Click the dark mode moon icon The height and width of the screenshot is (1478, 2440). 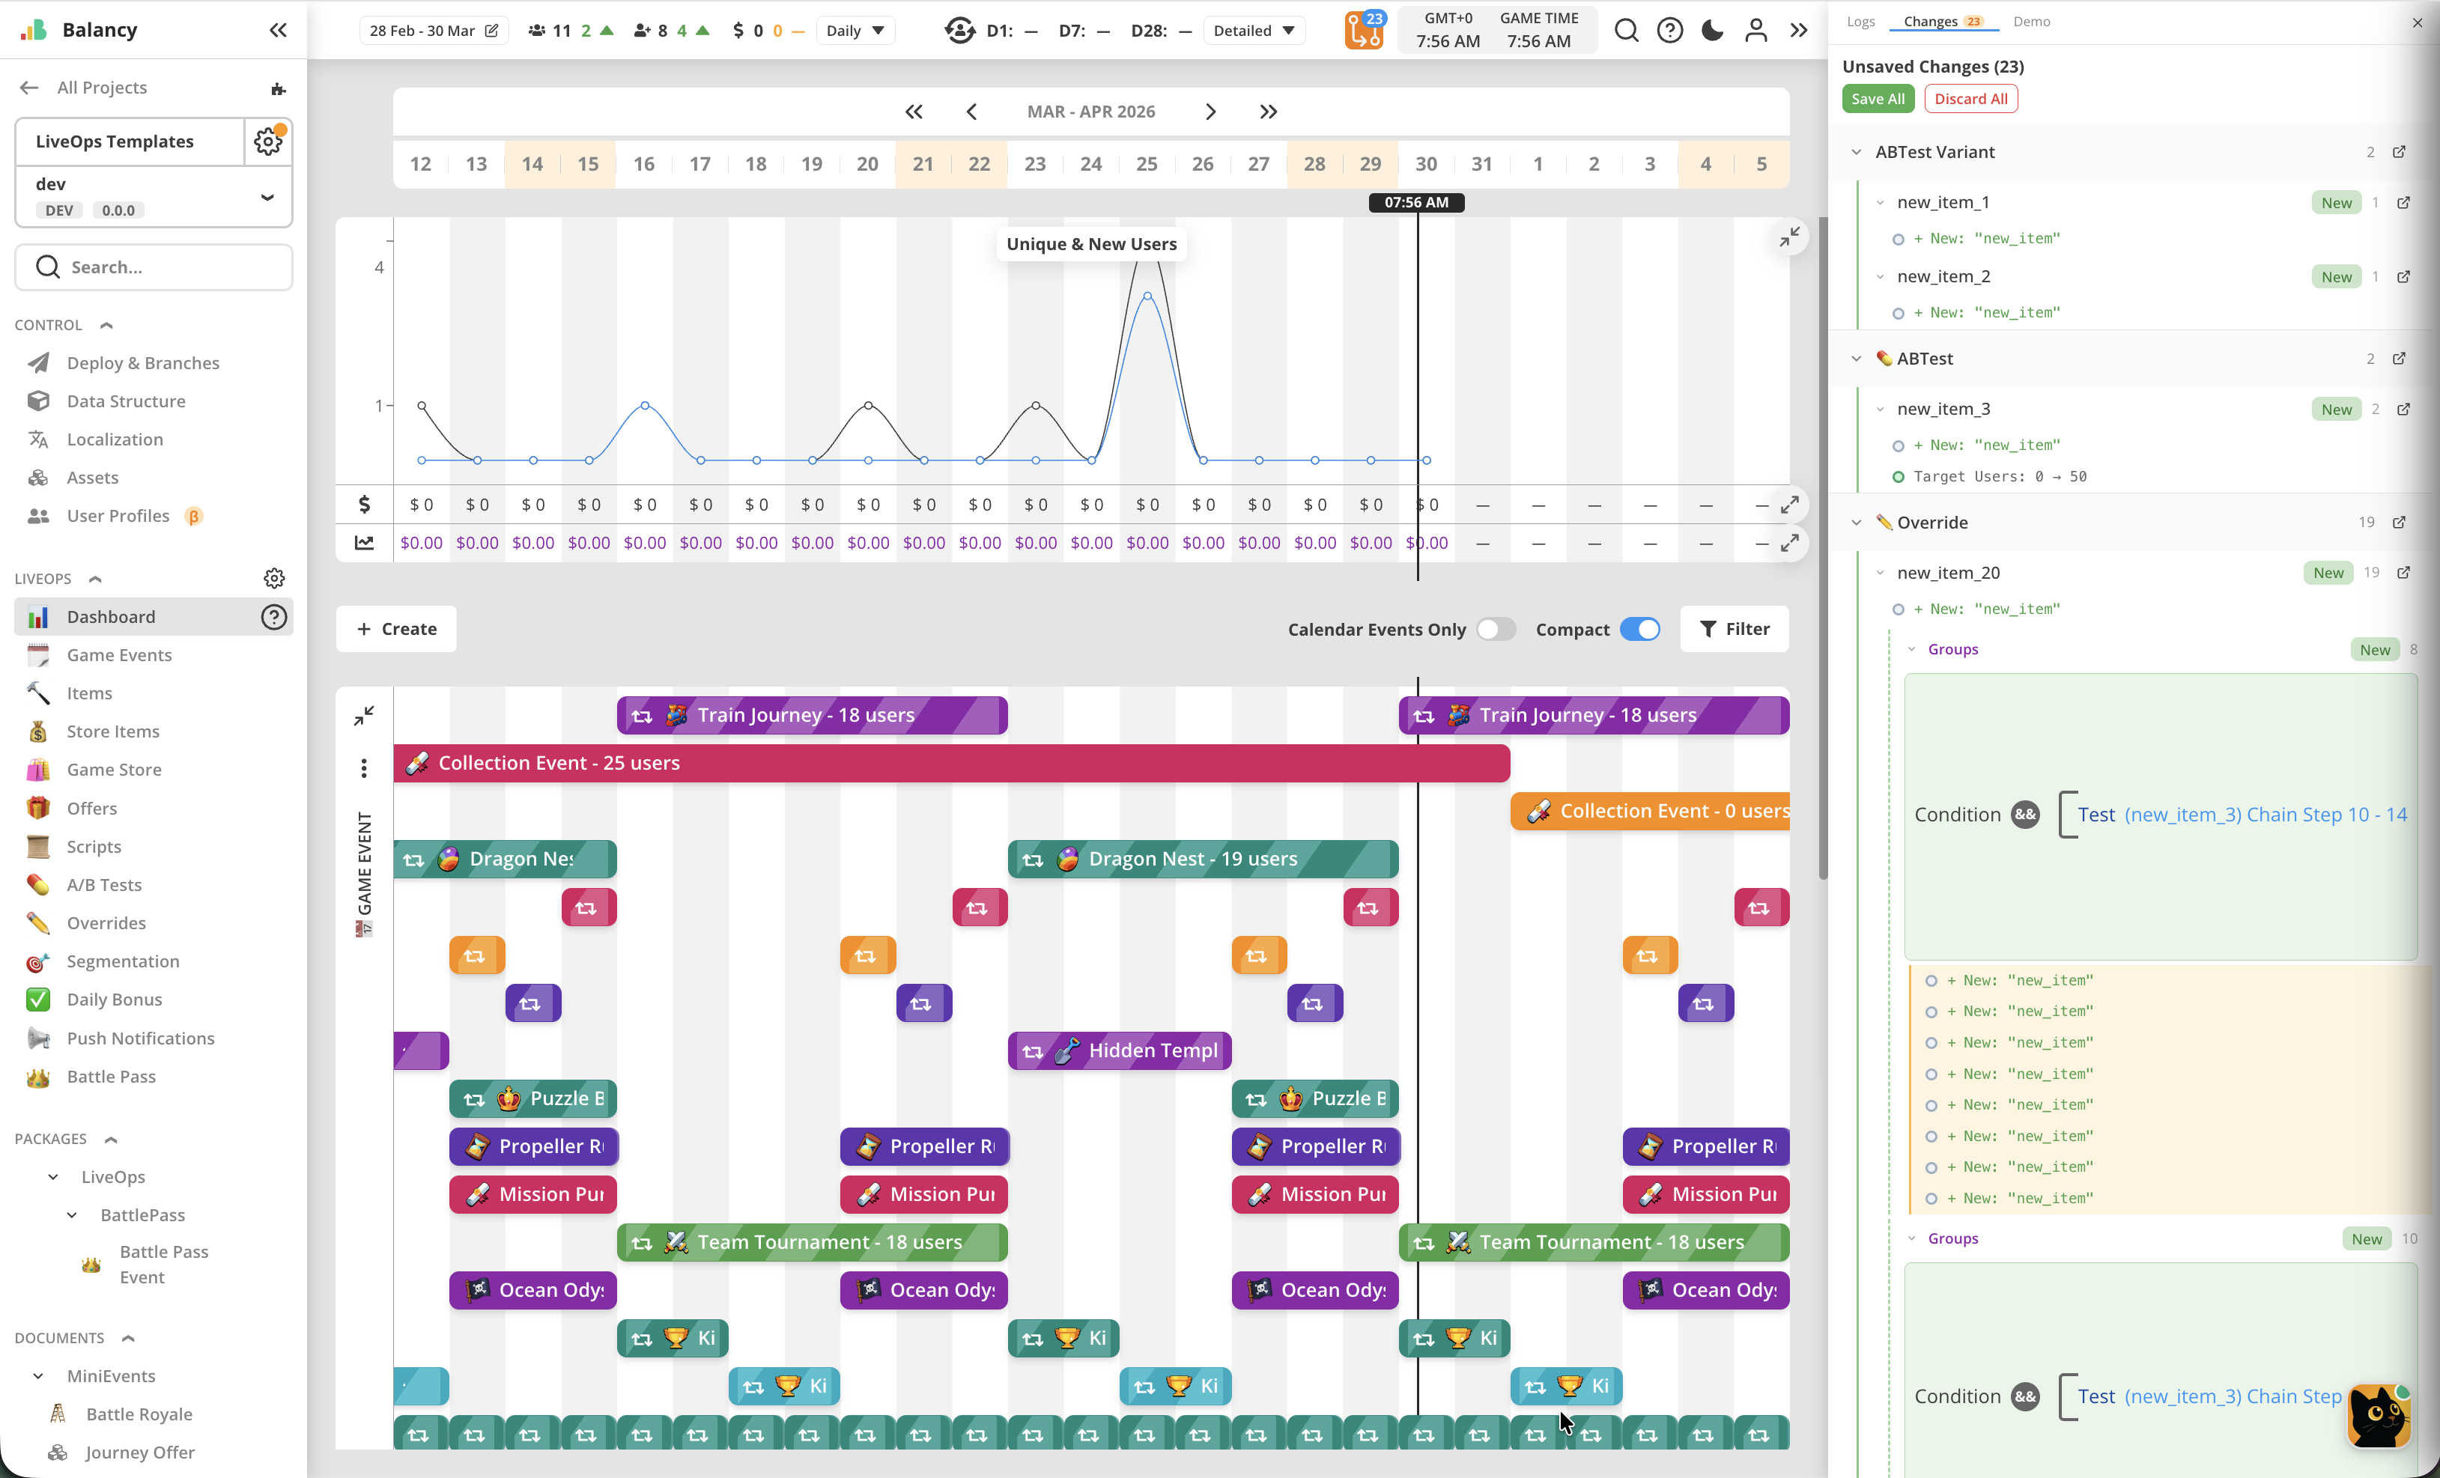[x=1712, y=31]
